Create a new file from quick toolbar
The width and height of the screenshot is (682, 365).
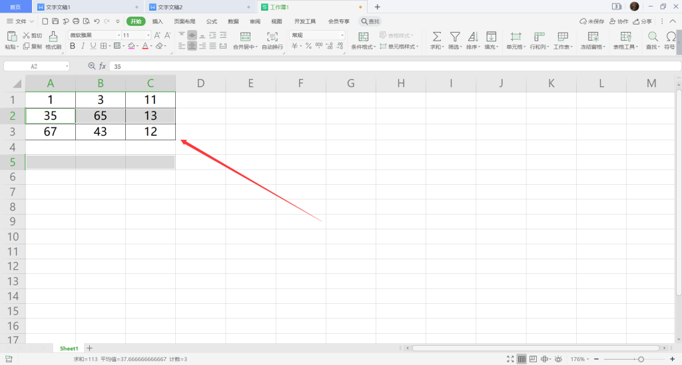point(45,21)
